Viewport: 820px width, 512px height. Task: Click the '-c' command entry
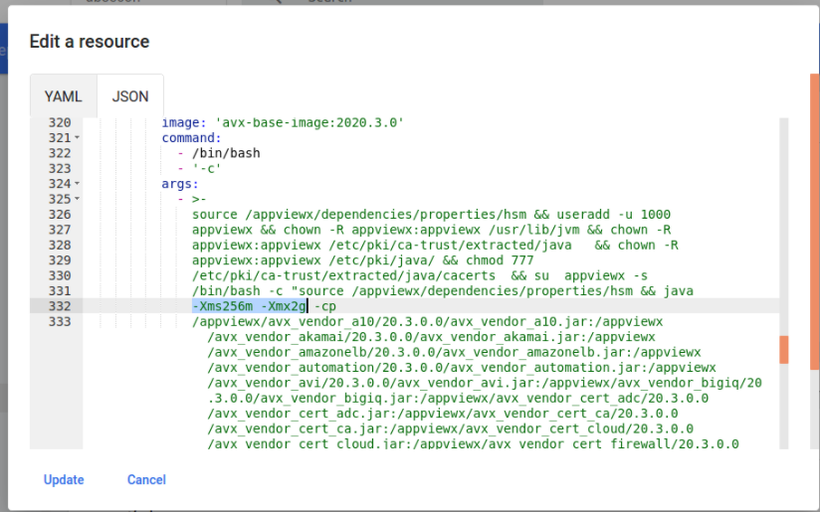pyautogui.click(x=207, y=169)
